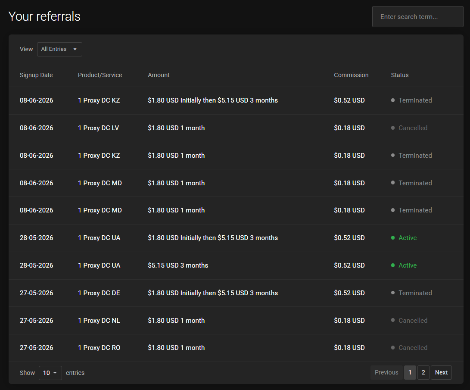
Task: Focus the Enter search term field
Action: (417, 17)
